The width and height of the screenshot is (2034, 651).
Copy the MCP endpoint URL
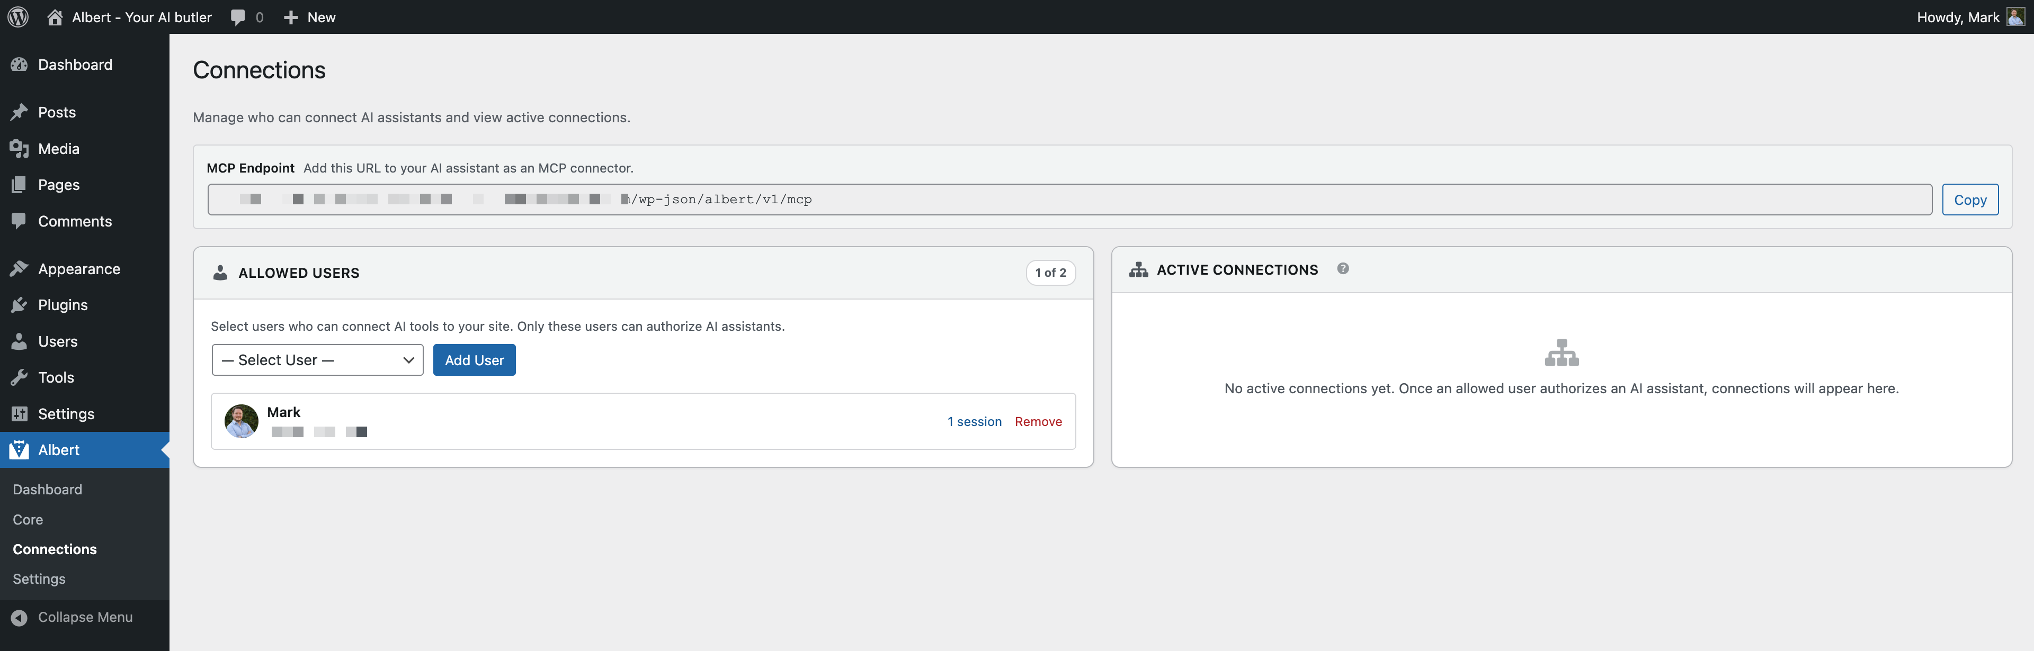[1970, 200]
